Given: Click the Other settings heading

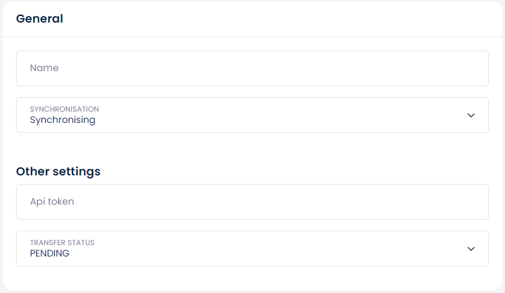Looking at the screenshot, I should pyautogui.click(x=58, y=171).
